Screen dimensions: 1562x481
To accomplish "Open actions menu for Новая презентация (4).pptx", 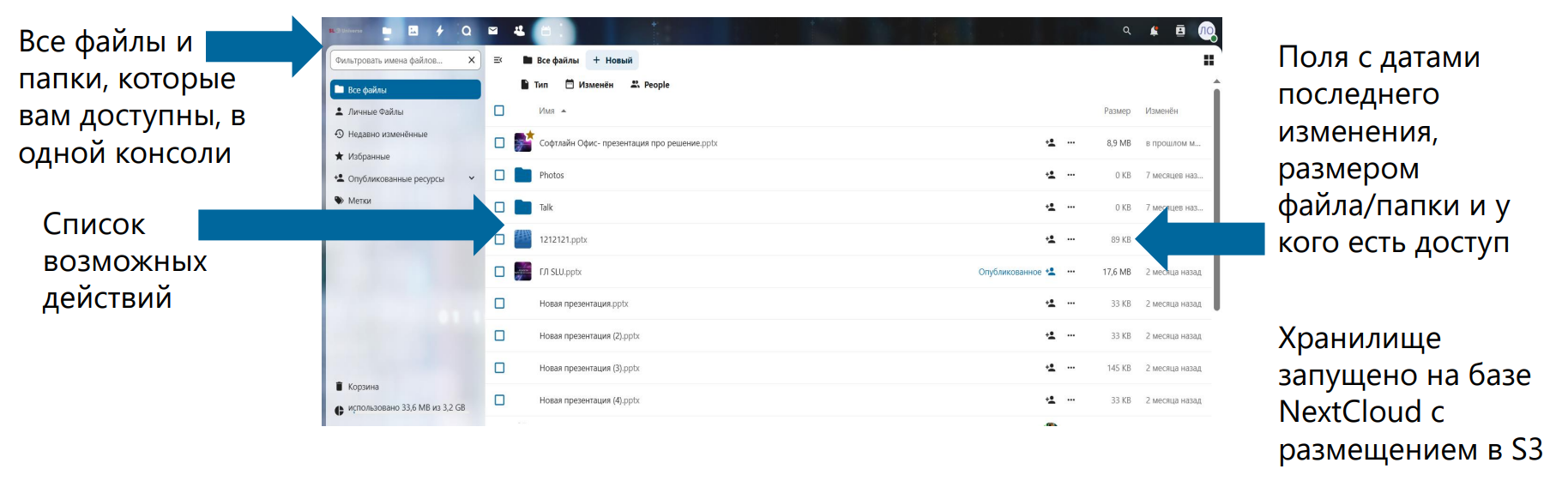I will pyautogui.click(x=1071, y=400).
